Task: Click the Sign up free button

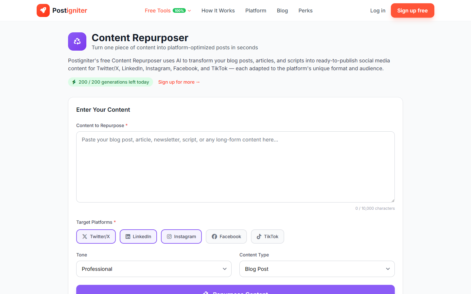Action: pyautogui.click(x=412, y=10)
